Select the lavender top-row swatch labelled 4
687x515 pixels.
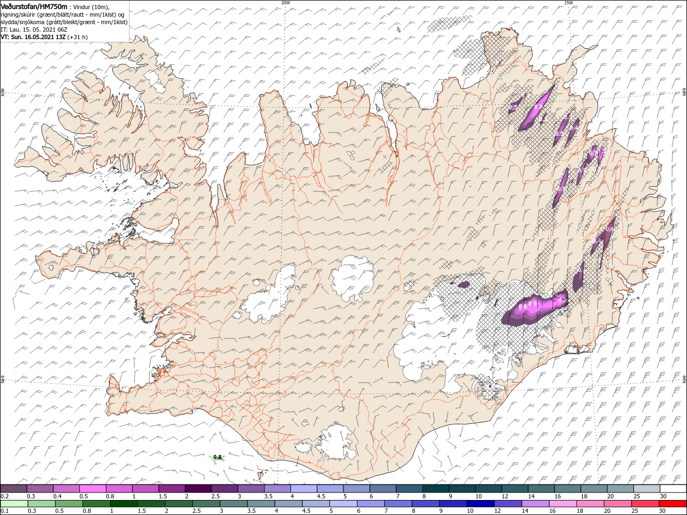[303, 489]
